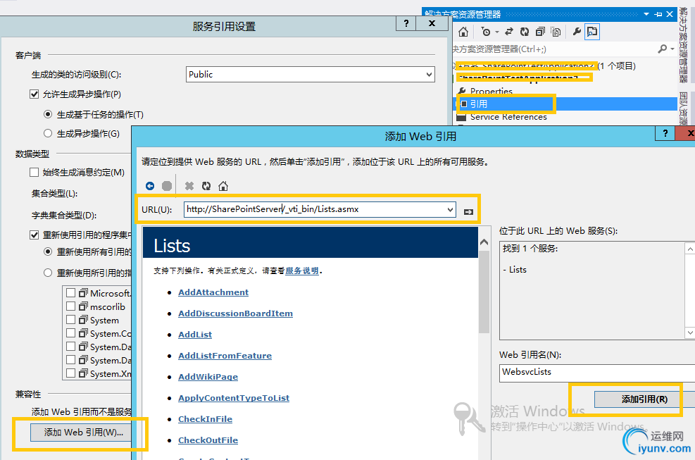Click the wrench properties icon in Solution Explorer
This screenshot has width=695, height=460.
pos(577,32)
